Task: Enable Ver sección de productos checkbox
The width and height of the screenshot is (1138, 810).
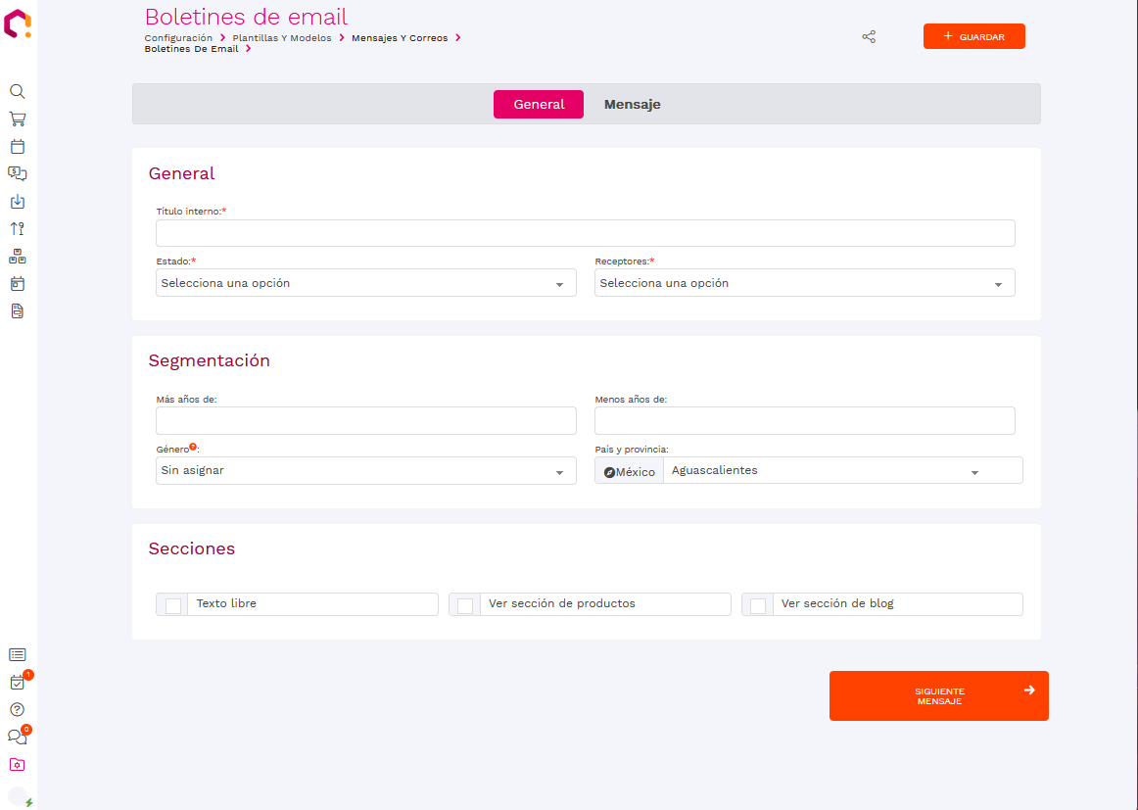Action: point(465,605)
